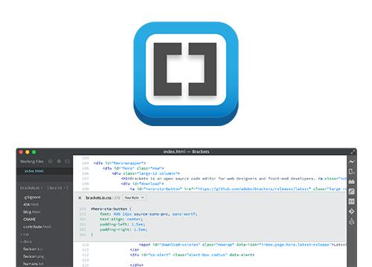Click the Git diamond icon in right toolbar
Screen dimensions: 372x267
[x=351, y=211]
